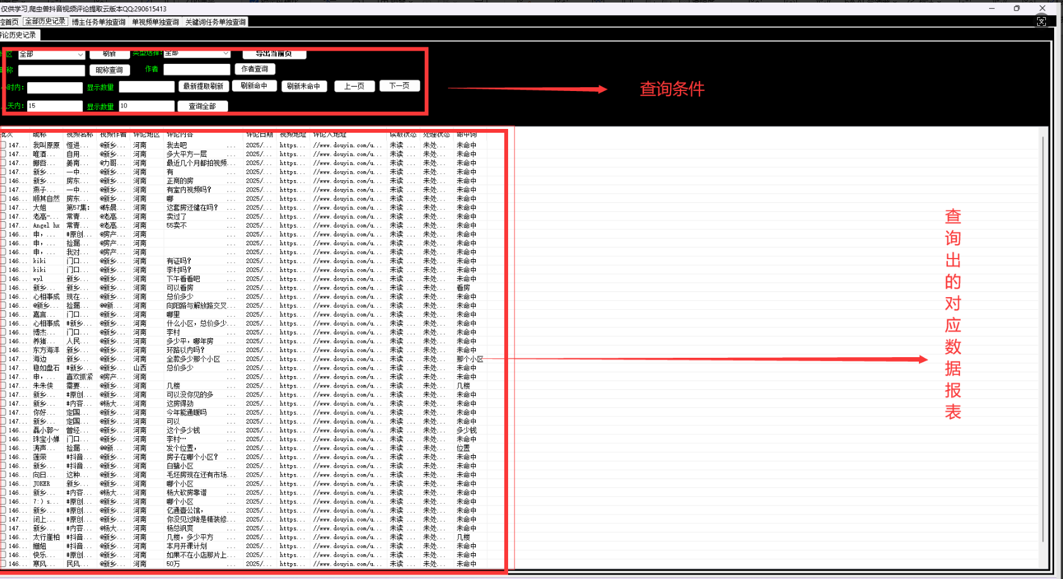Click the vertical scrollbar of the right panel
Screen dimensions: 1063x579
pyautogui.click(x=1042, y=338)
